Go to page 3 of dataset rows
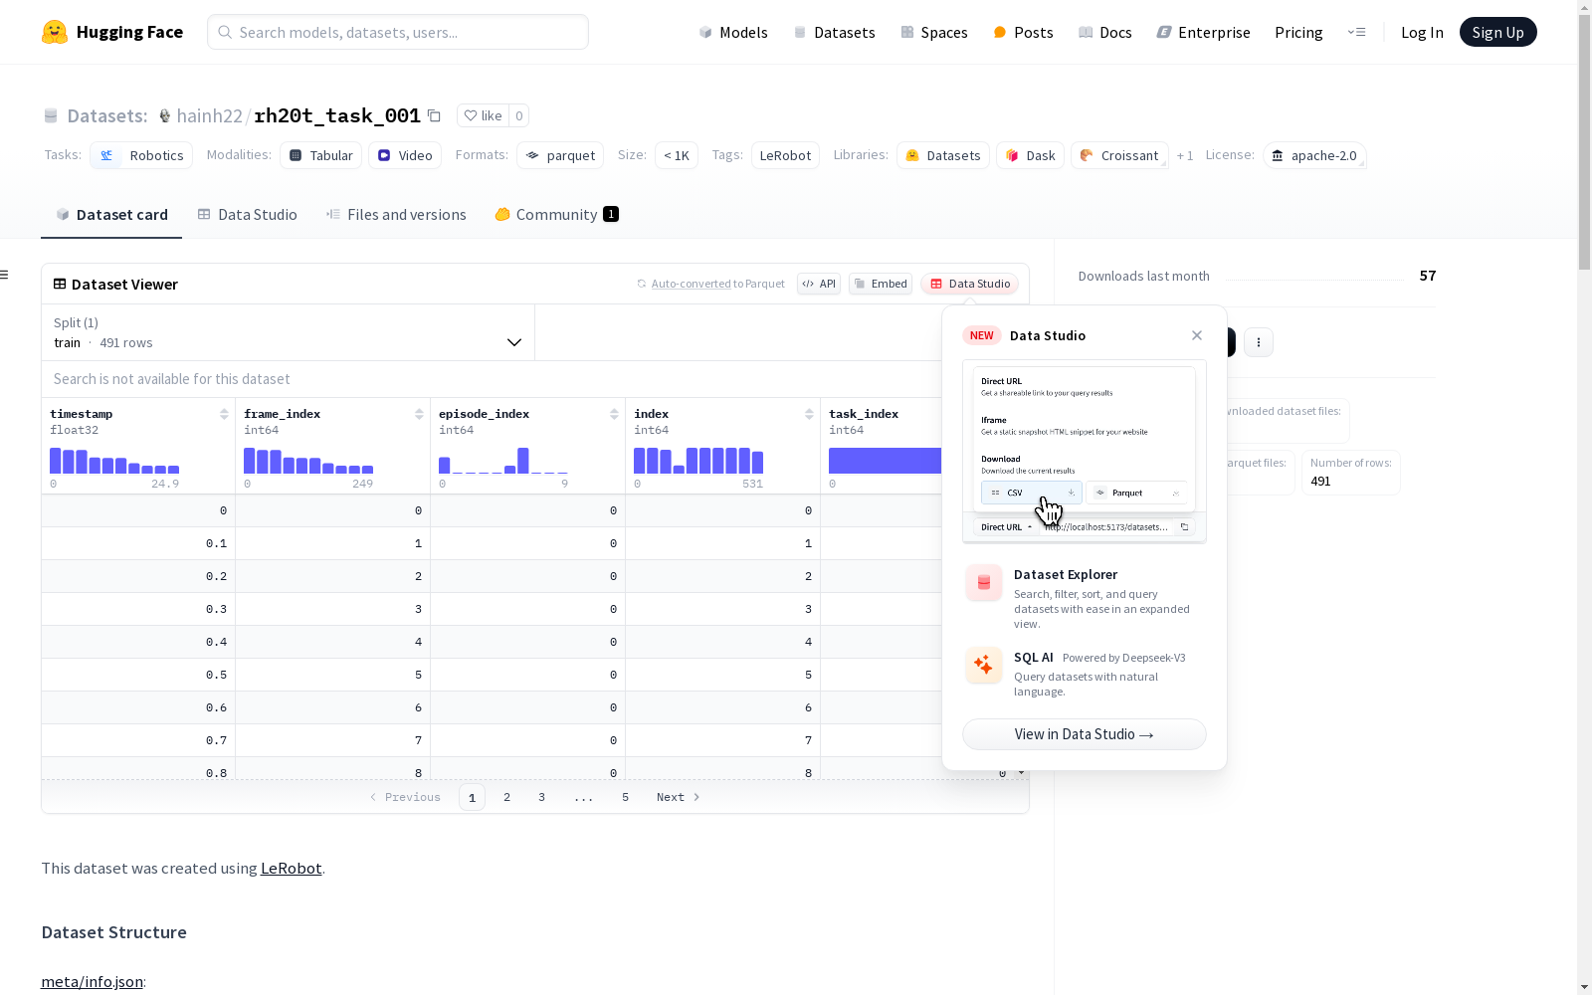 click(541, 797)
